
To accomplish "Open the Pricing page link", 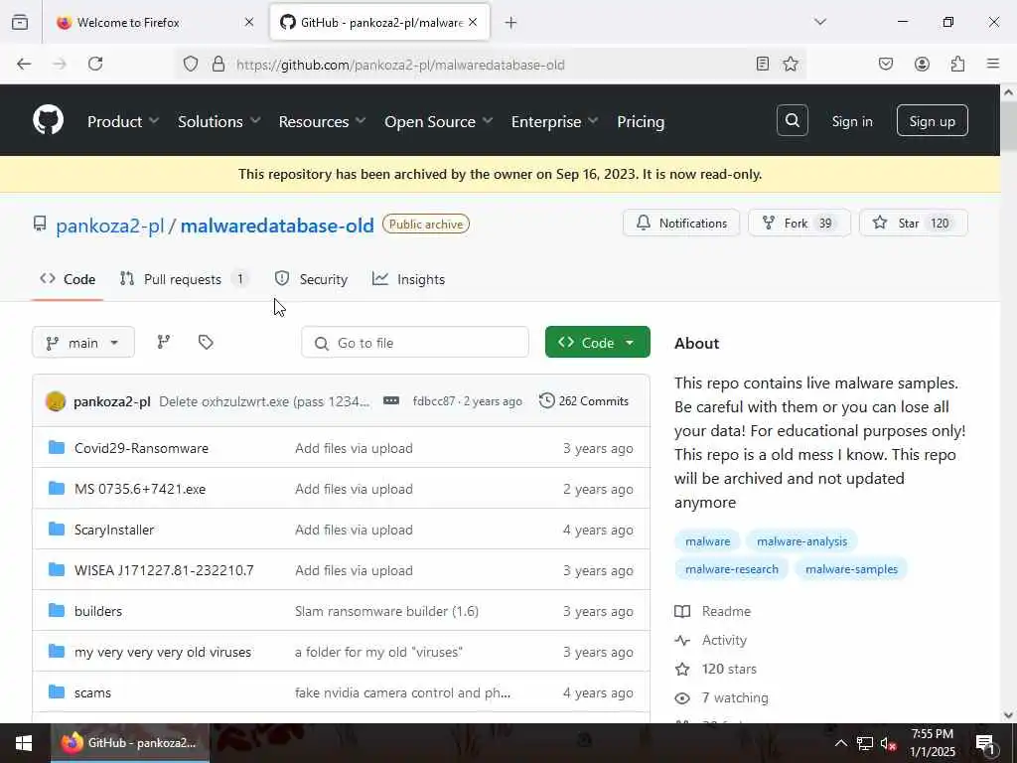I will (x=641, y=121).
